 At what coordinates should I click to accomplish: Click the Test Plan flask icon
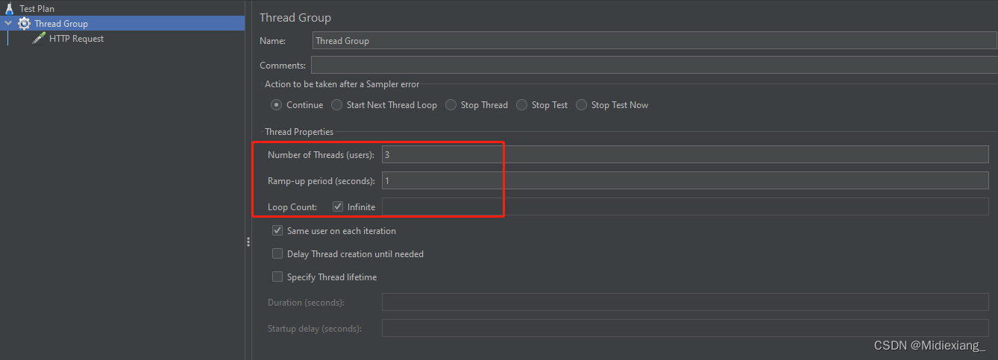(x=10, y=9)
